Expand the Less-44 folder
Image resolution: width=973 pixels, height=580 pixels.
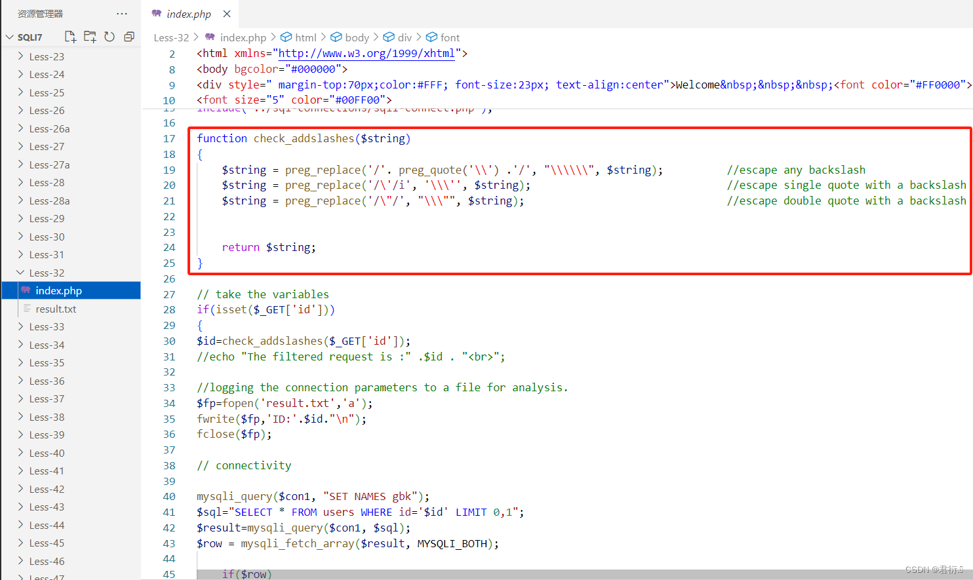[x=70, y=525]
